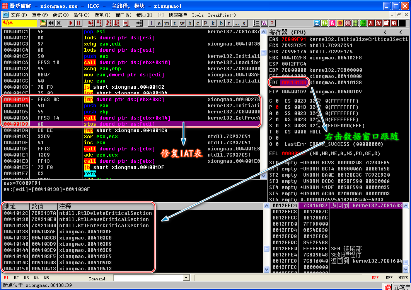Open the Log window with 'l' button
411x290 pixels.
(151, 23)
